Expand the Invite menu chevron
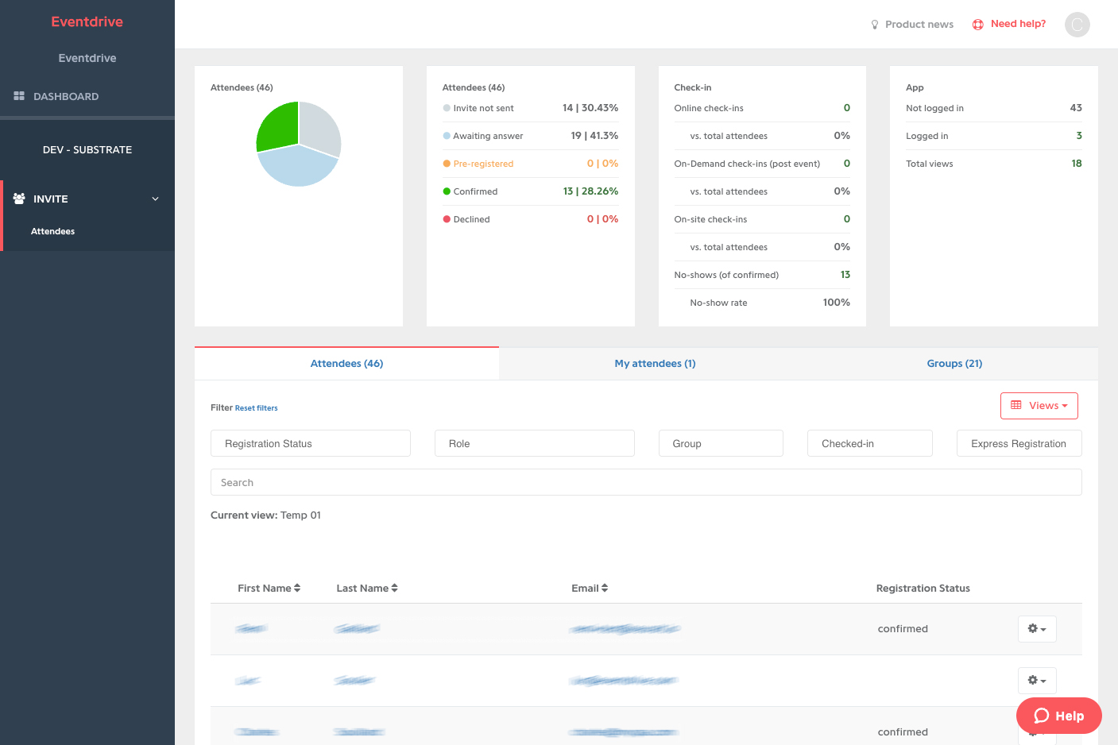 (x=156, y=199)
